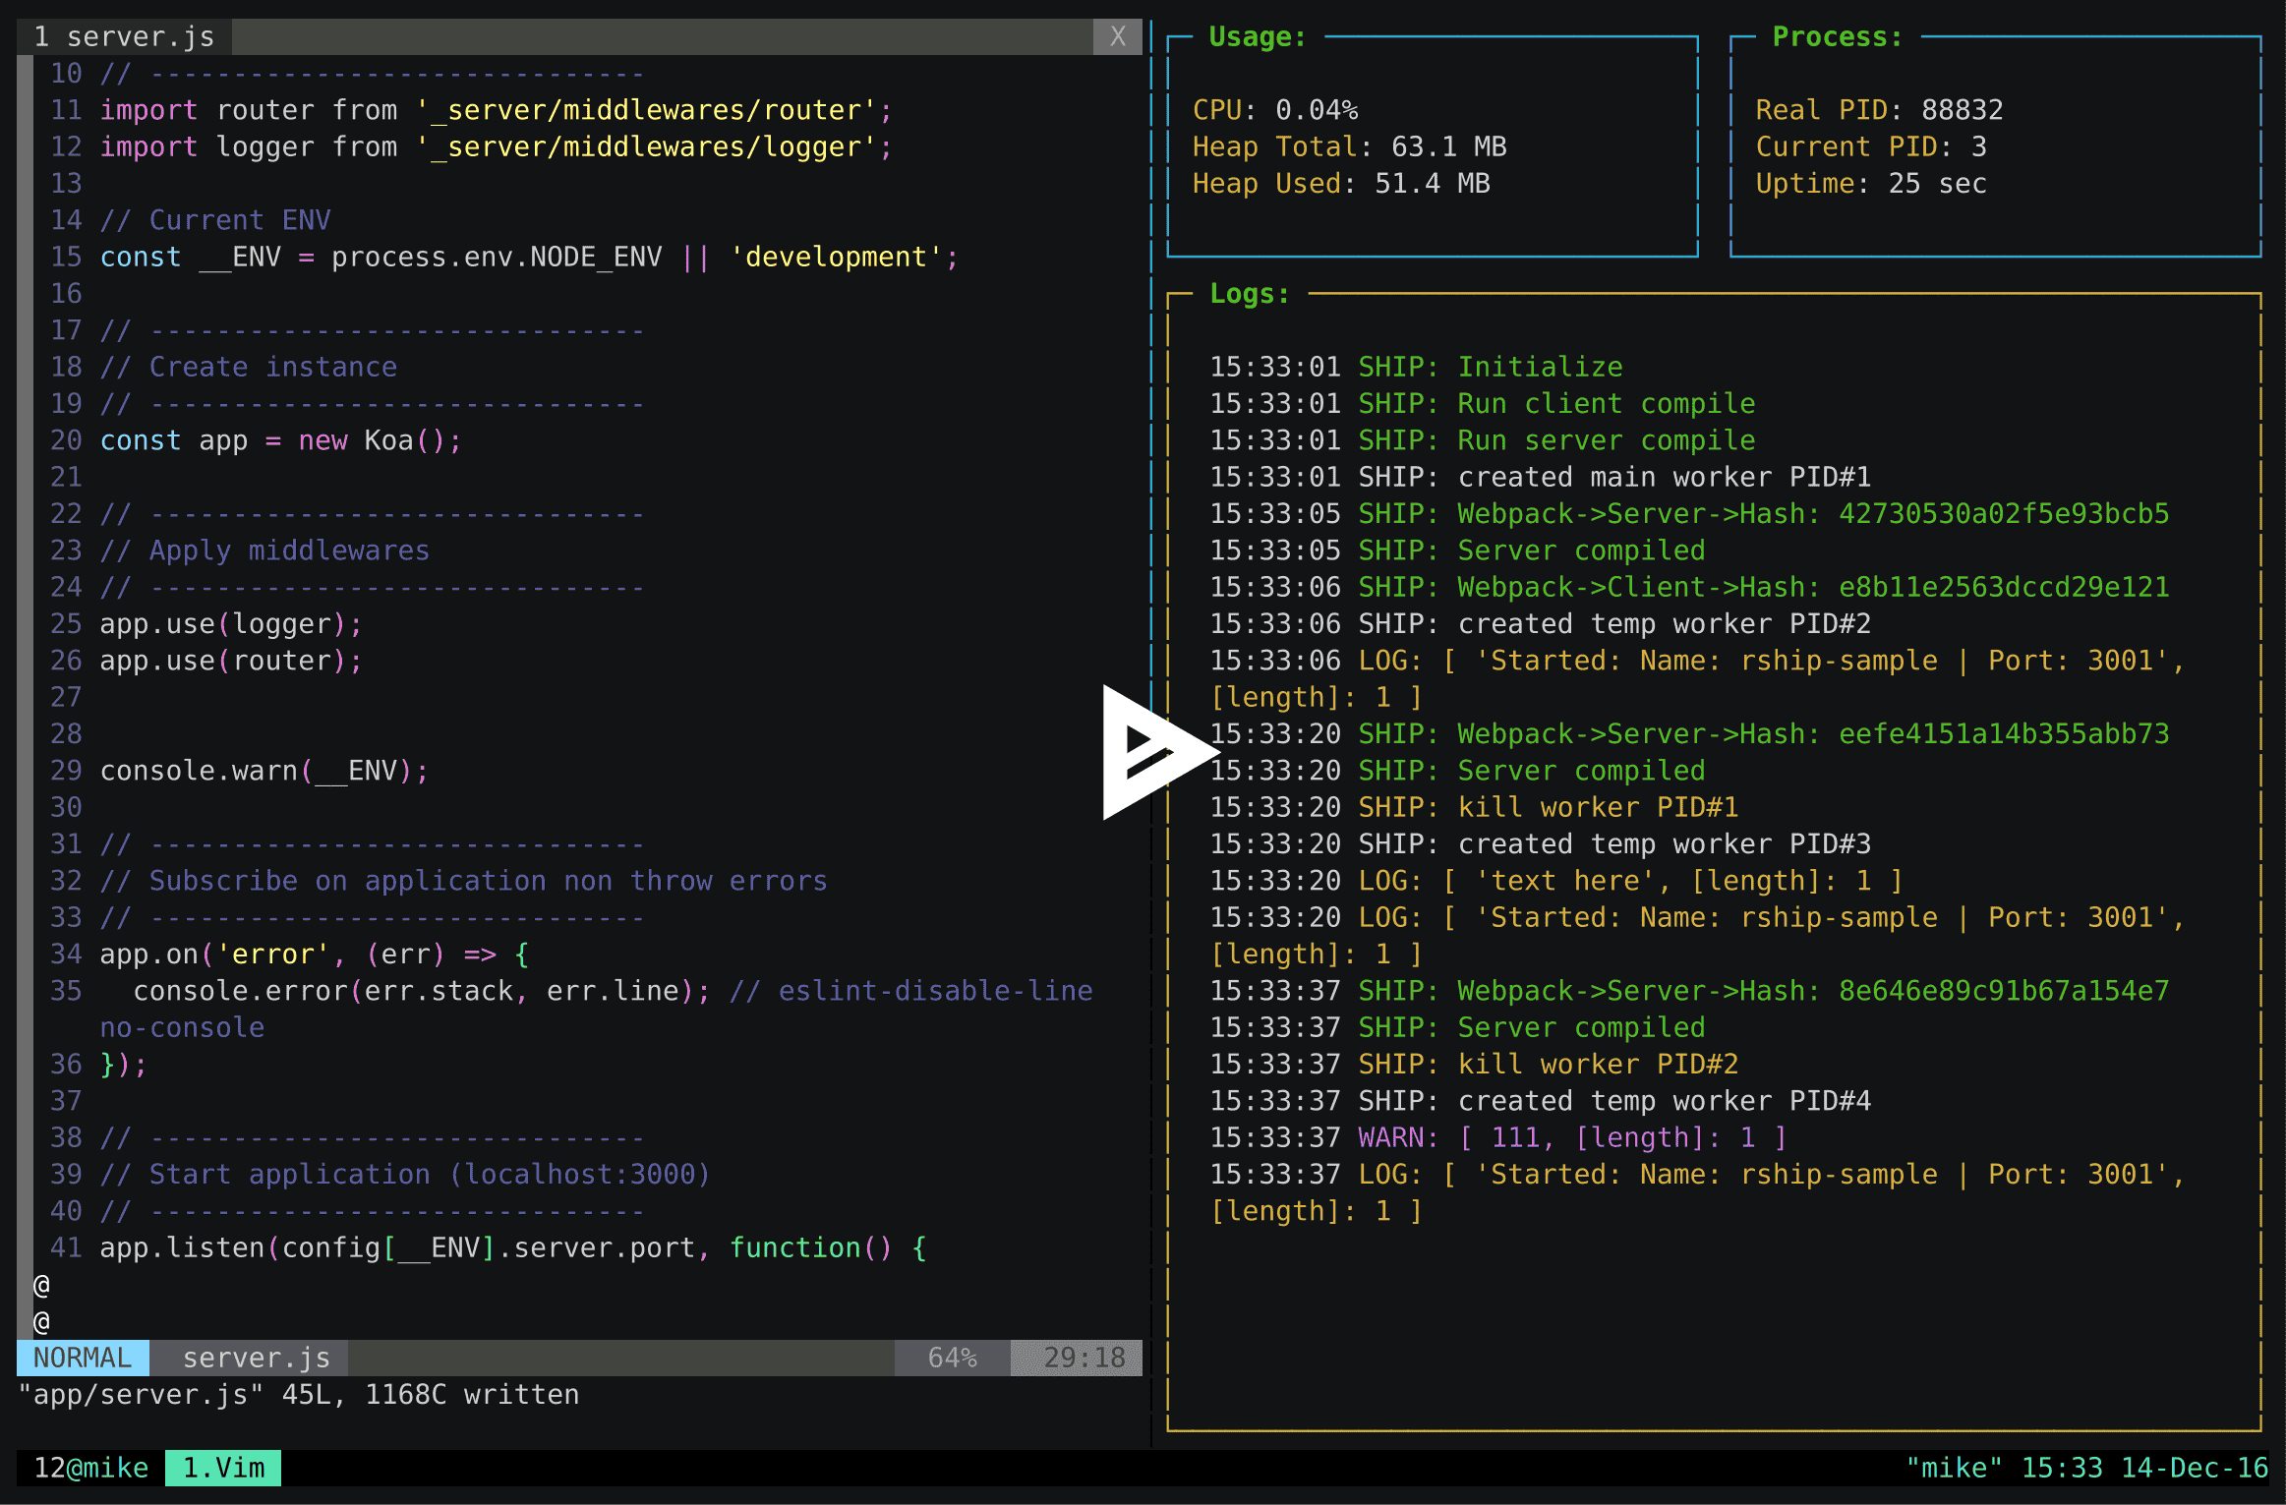The image size is (2286, 1505).
Task: Click the X on the server.js buffer tab
Action: (x=1117, y=36)
